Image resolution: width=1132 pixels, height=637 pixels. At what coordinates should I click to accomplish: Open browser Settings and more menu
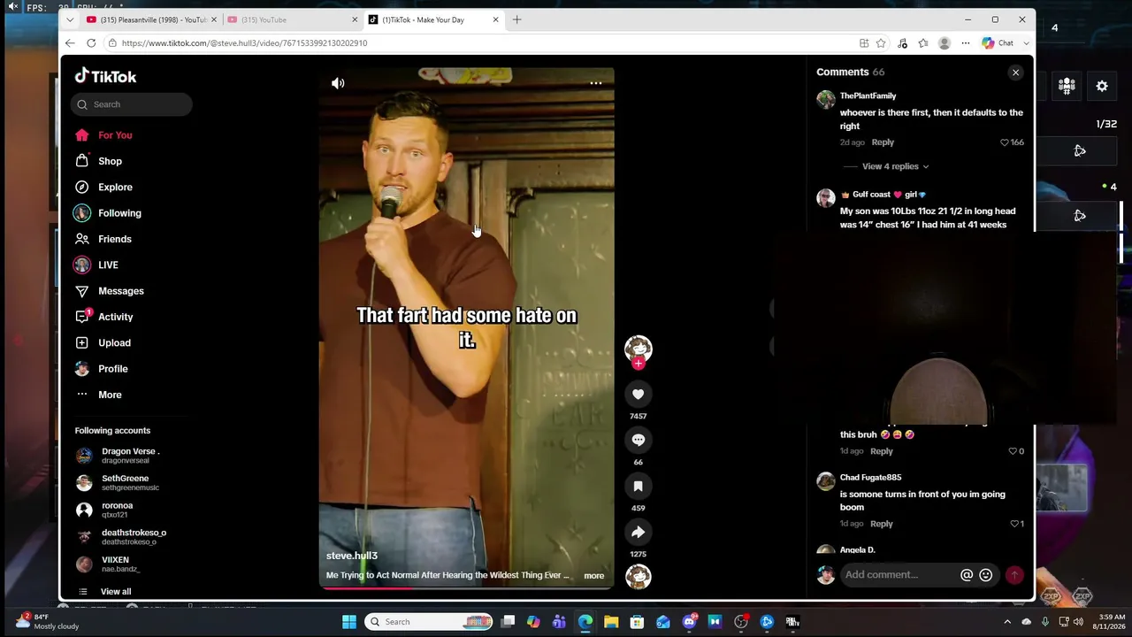tap(966, 42)
